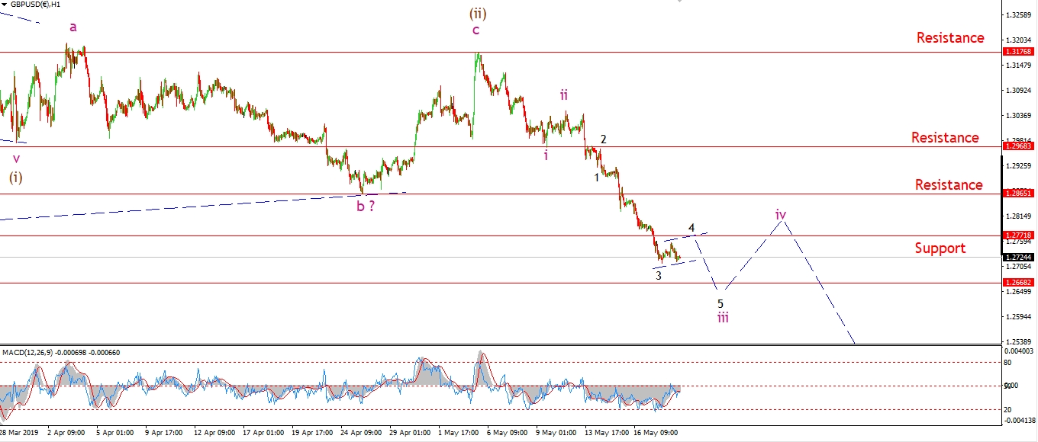Select the black '5' wave label

pyautogui.click(x=720, y=303)
